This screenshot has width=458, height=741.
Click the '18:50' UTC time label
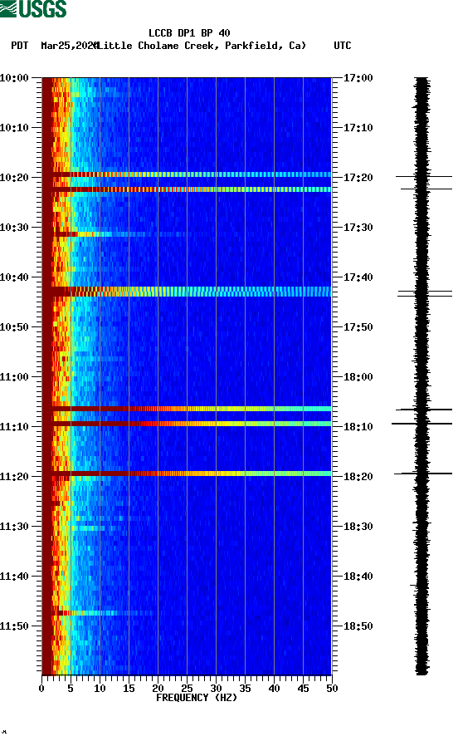pyautogui.click(x=358, y=626)
